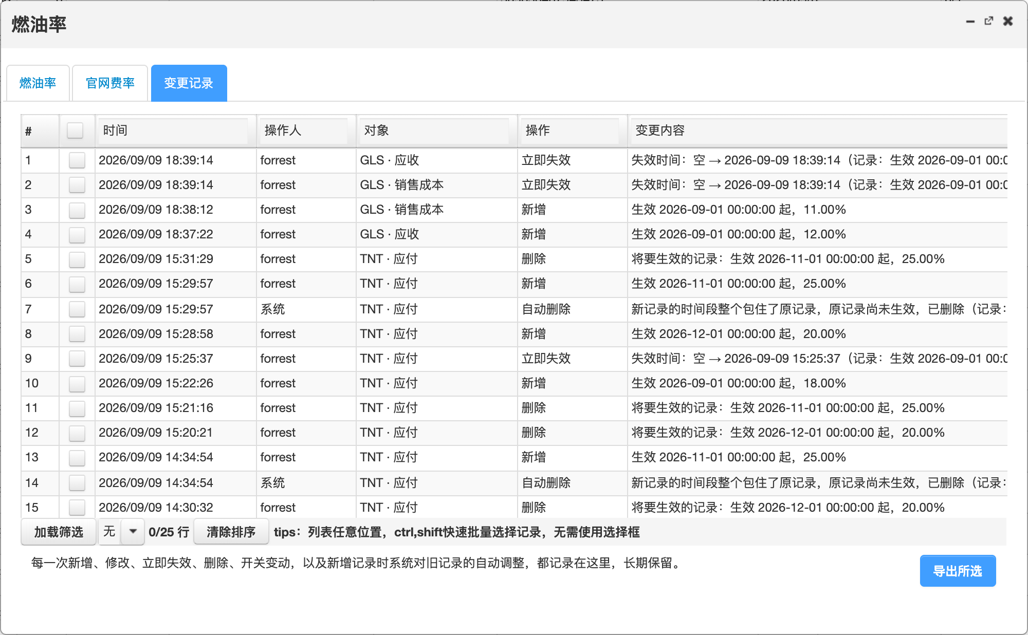Check the checkbox for row 14
This screenshot has width=1028, height=635.
pyautogui.click(x=77, y=483)
